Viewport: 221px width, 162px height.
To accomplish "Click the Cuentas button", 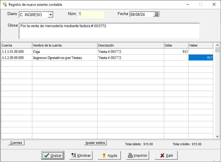I will pyautogui.click(x=16, y=143).
